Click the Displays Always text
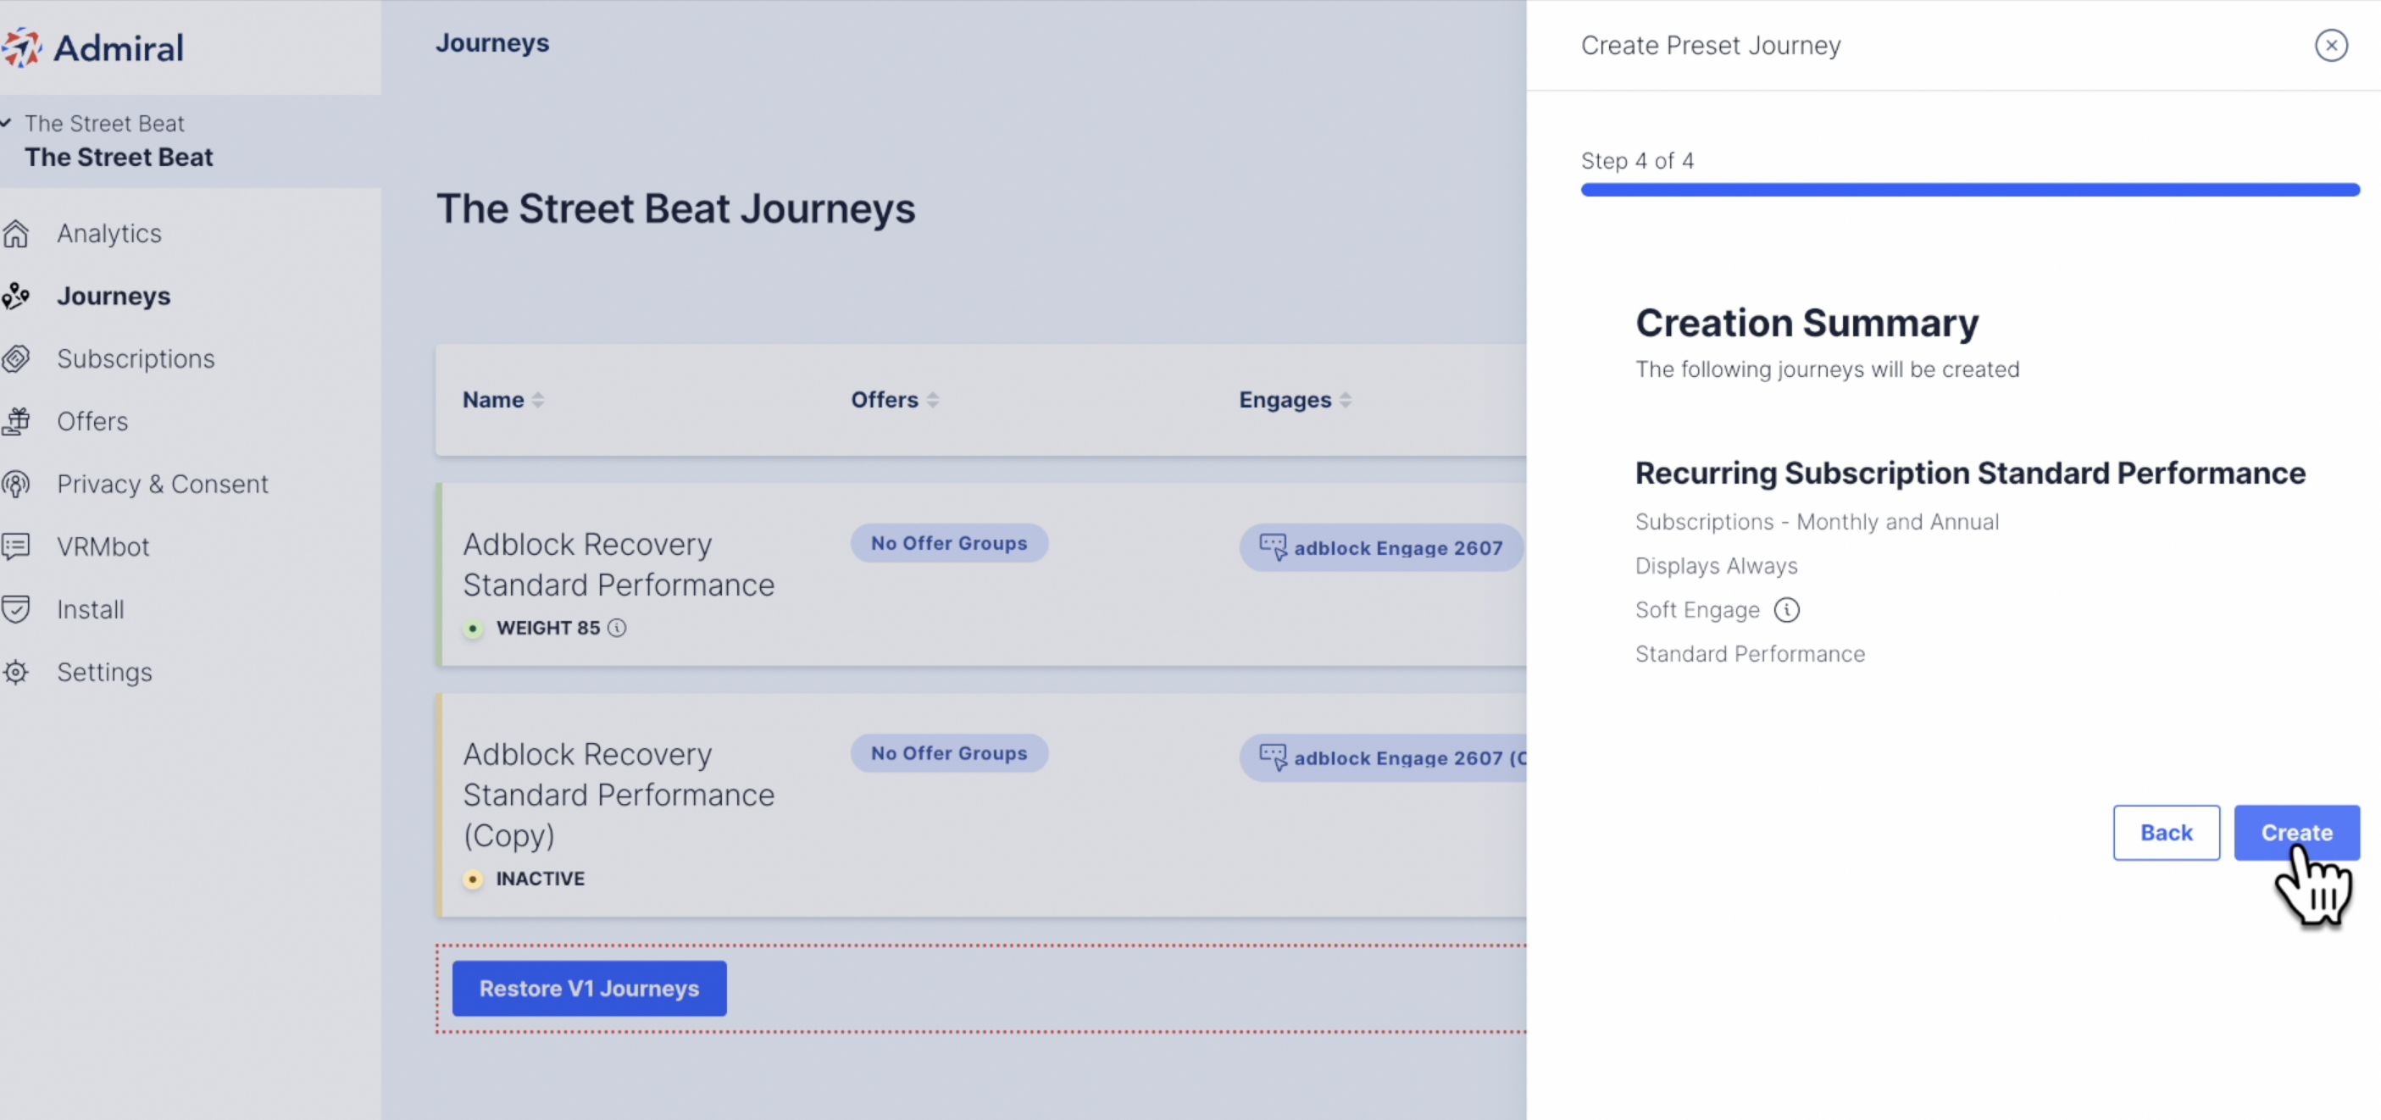The width and height of the screenshot is (2381, 1120). tap(1716, 566)
